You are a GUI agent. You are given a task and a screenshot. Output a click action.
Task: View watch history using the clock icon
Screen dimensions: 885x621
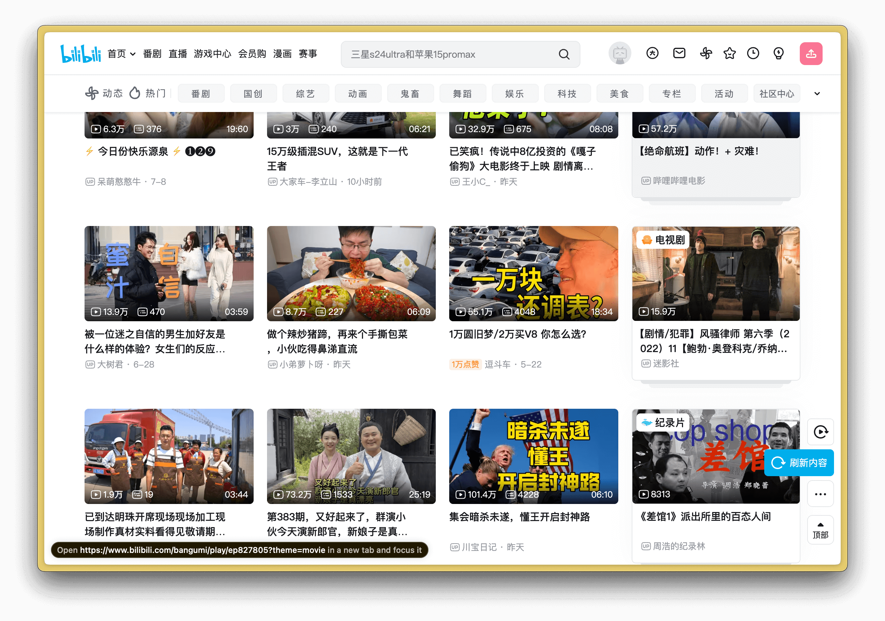(753, 54)
